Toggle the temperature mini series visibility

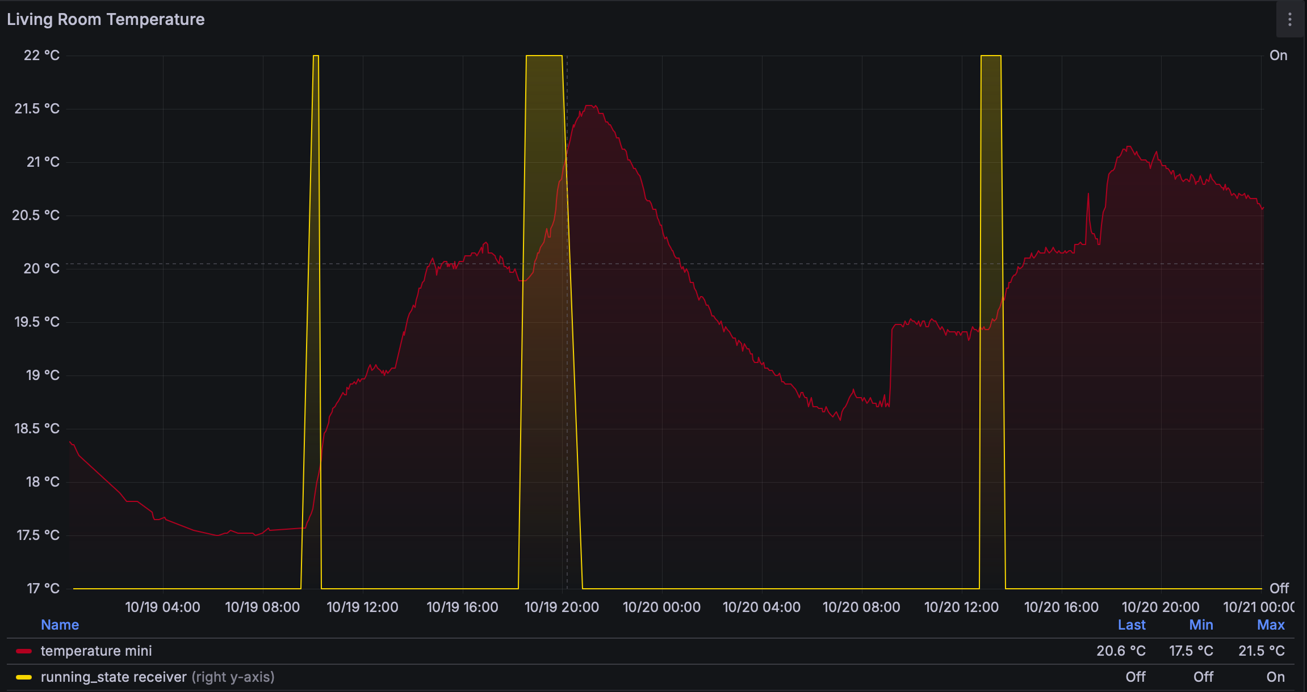pos(96,651)
